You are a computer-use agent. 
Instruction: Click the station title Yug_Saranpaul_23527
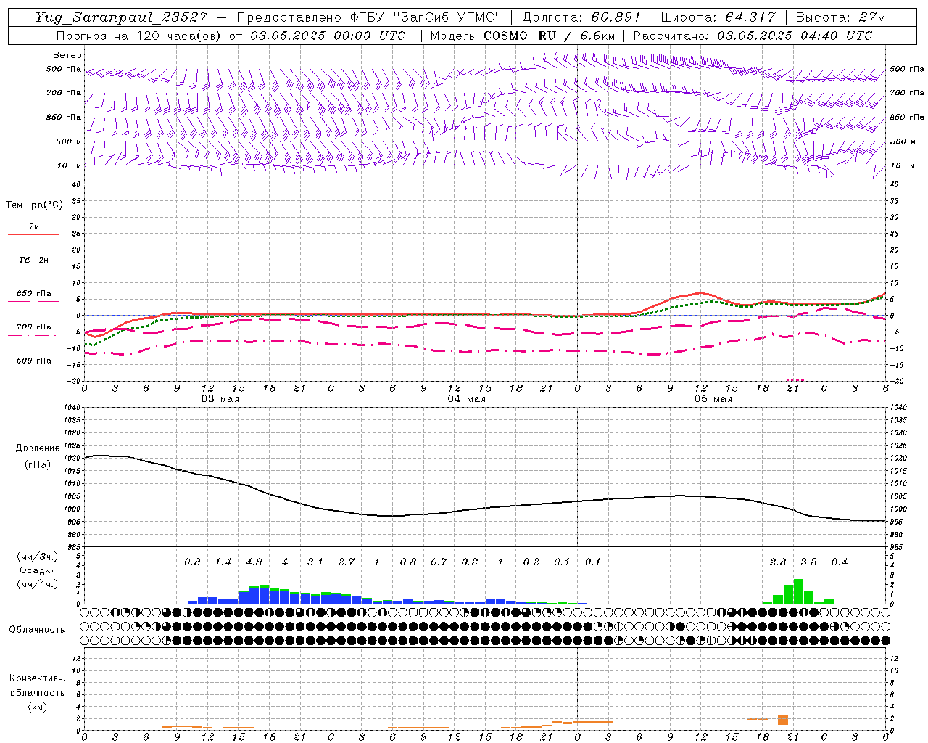(121, 17)
